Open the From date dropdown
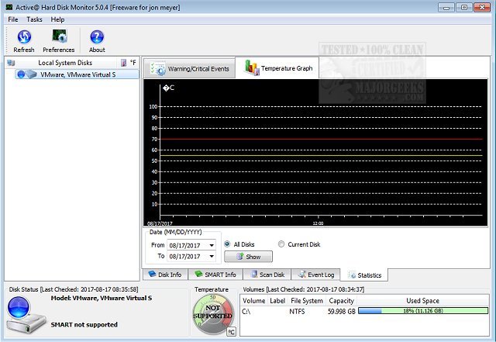 click(x=212, y=245)
